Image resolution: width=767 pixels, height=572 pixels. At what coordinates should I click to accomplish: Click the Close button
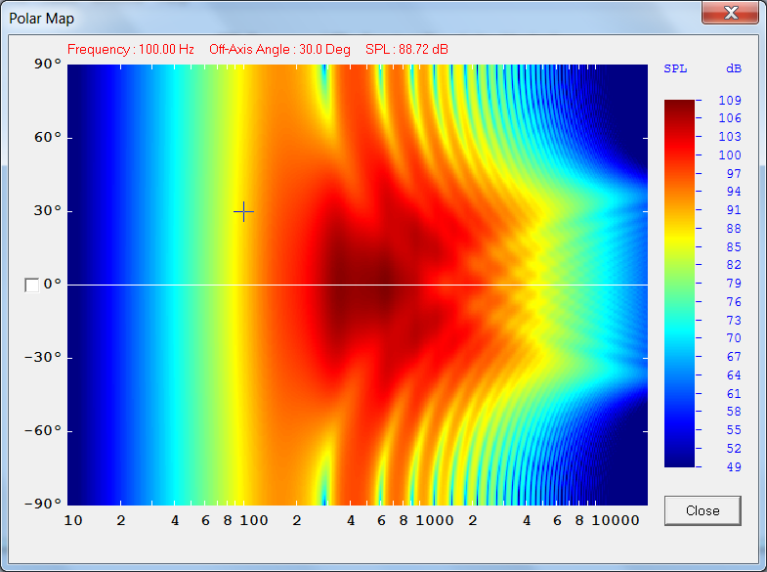703,510
